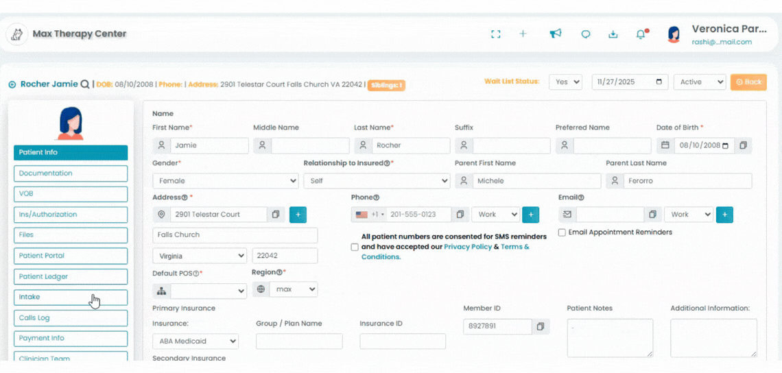This screenshot has width=782, height=373.
Task: Open the Calls Log tab
Action: [x=71, y=318]
